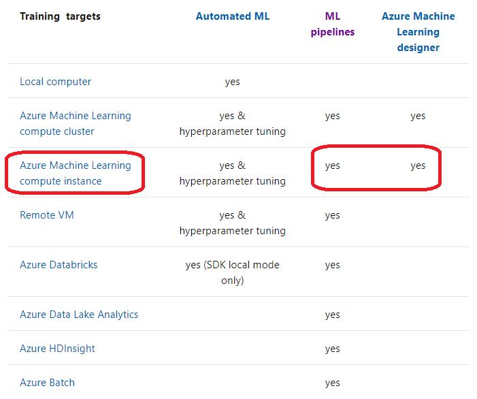Viewport: 477px width, 399px height.
Task: Click Azure Machine Learning compute instance link
Action: click(x=75, y=173)
